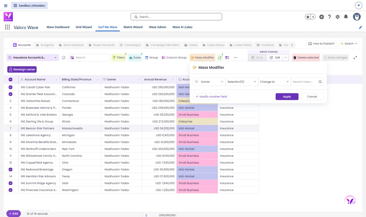
Task: Click the Valorx AI assistant floating icon
Action: tap(350, 201)
